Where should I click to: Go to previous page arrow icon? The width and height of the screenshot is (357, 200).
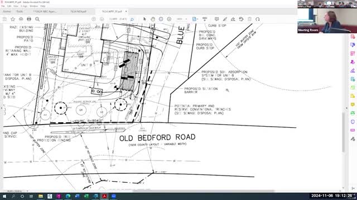pos(94,19)
